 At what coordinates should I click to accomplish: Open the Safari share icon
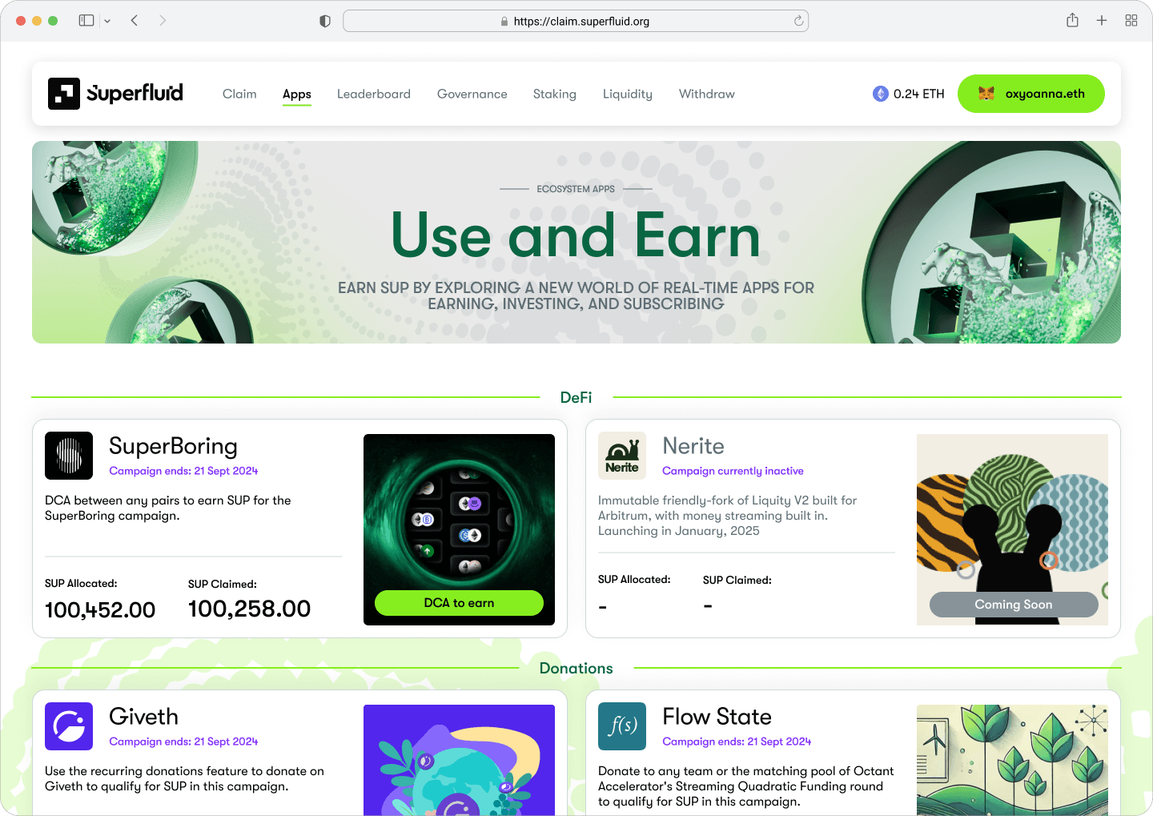tap(1072, 20)
